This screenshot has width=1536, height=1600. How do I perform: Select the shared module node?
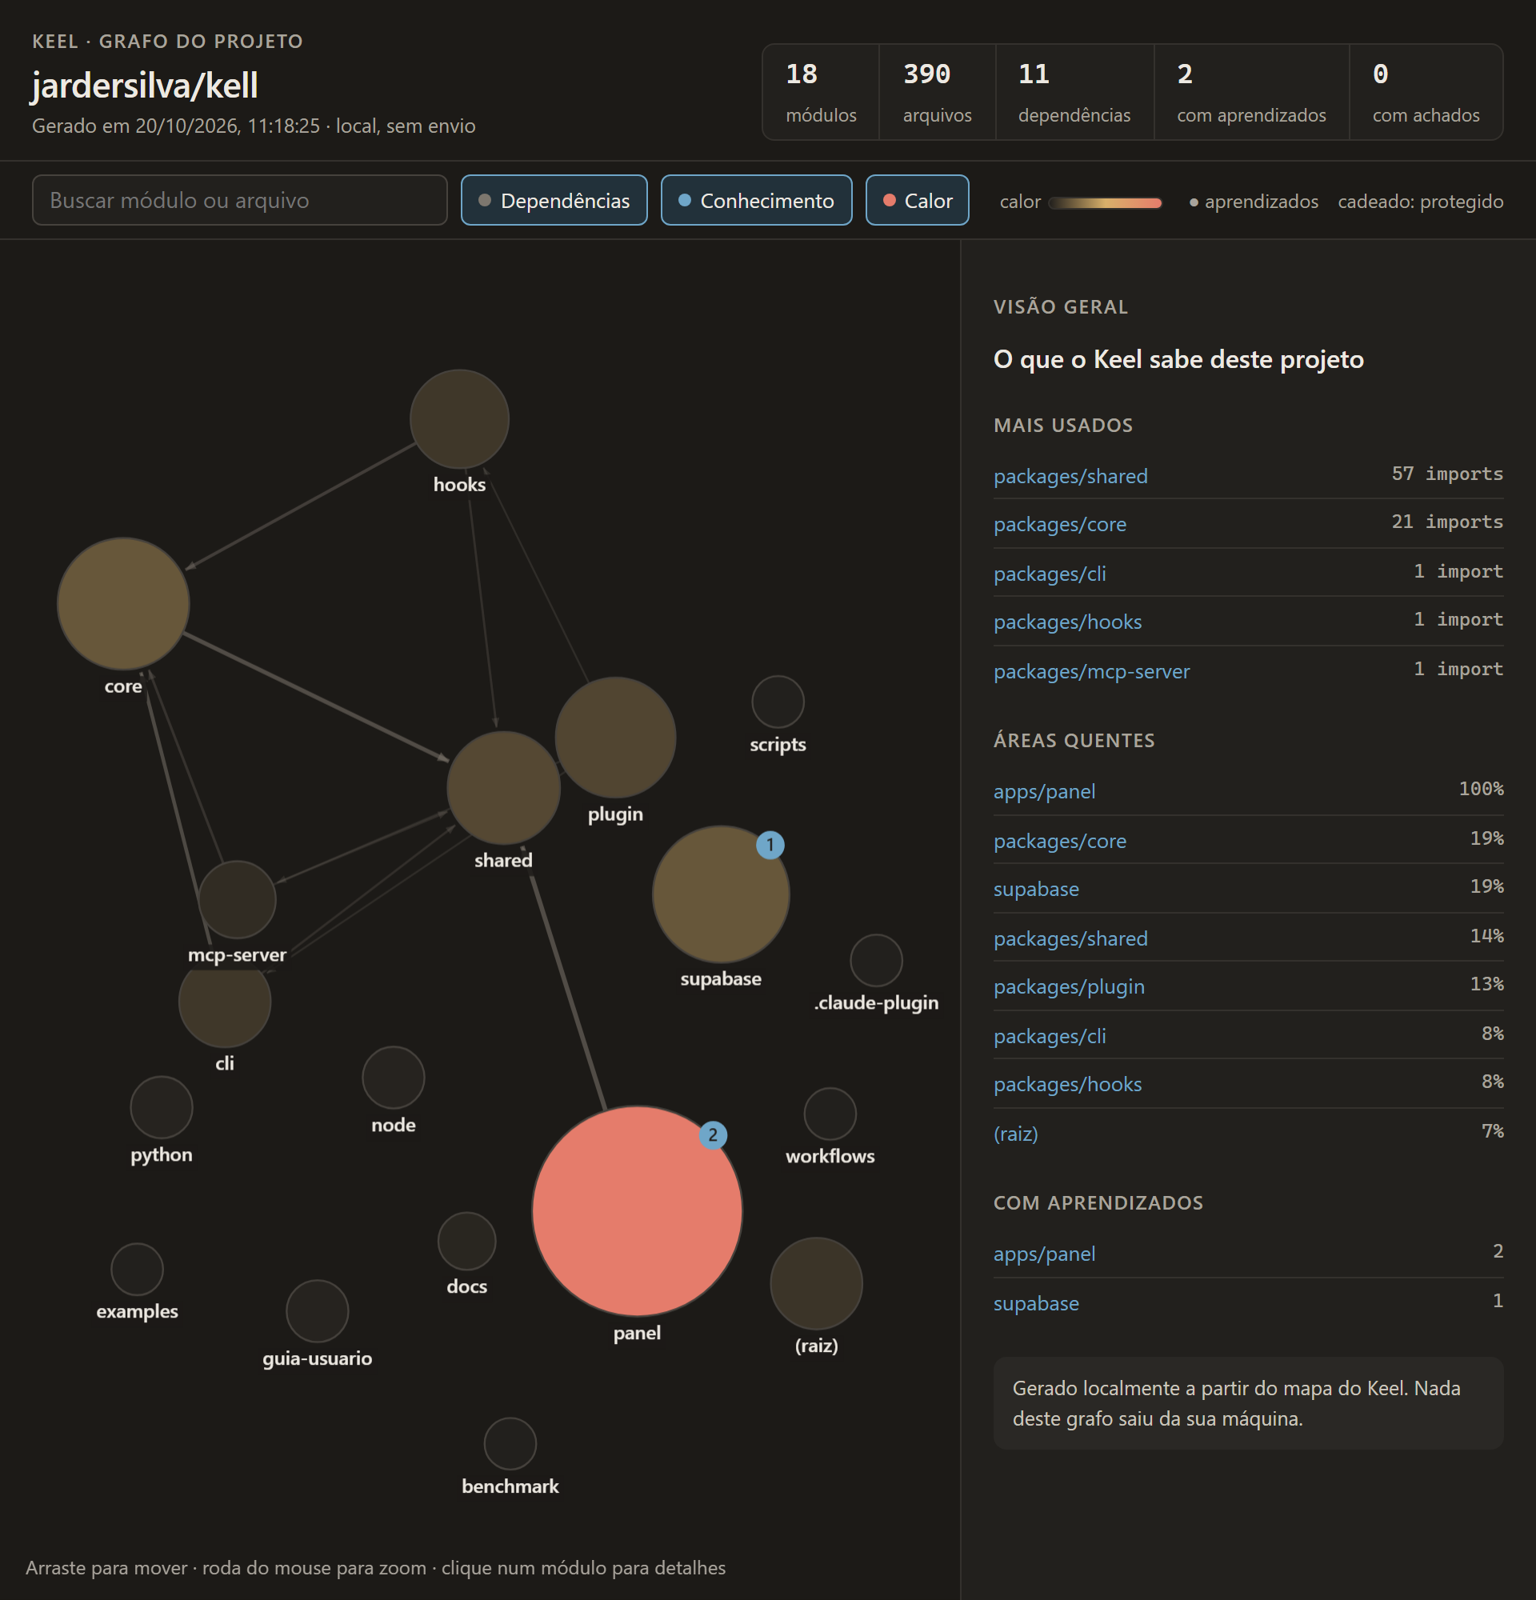(503, 788)
